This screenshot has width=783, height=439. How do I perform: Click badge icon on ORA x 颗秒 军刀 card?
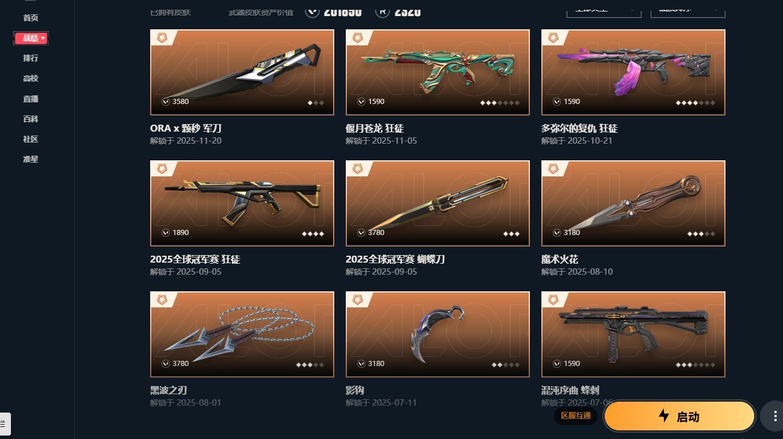point(162,38)
